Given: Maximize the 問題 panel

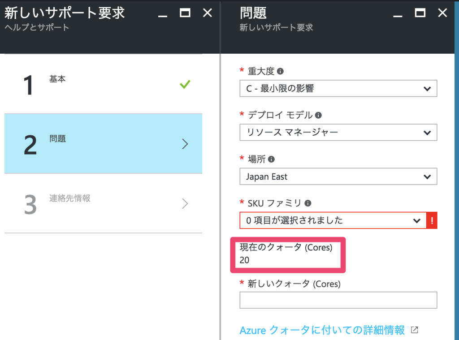Looking at the screenshot, I should click(x=420, y=13).
